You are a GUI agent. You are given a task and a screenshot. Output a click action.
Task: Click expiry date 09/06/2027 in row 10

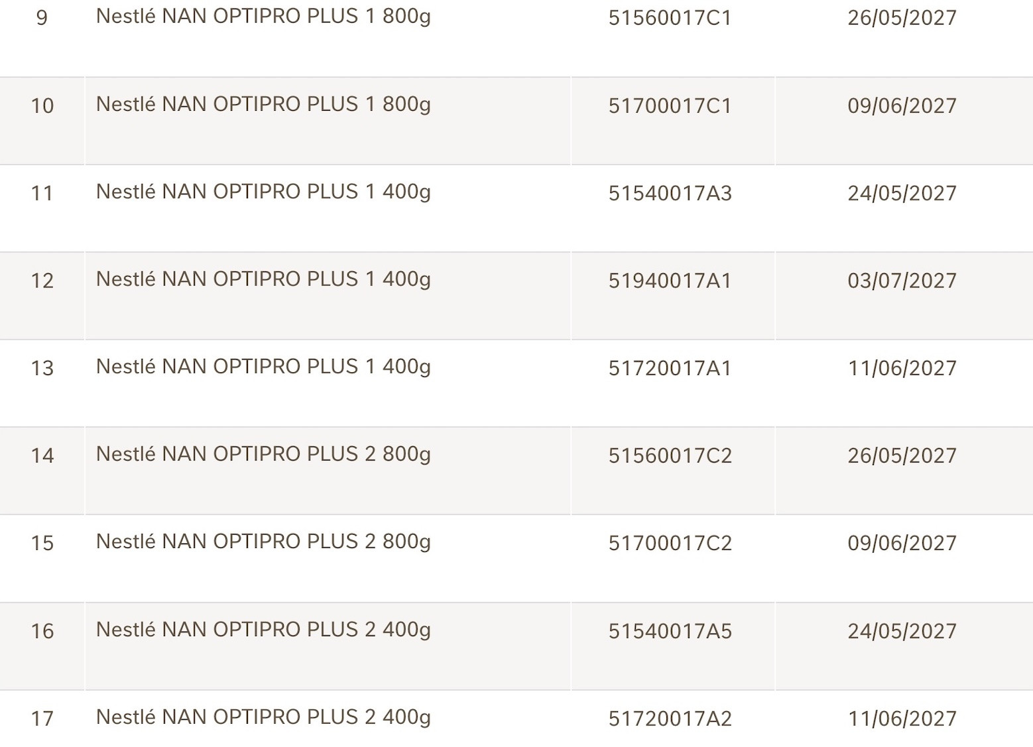point(902,105)
